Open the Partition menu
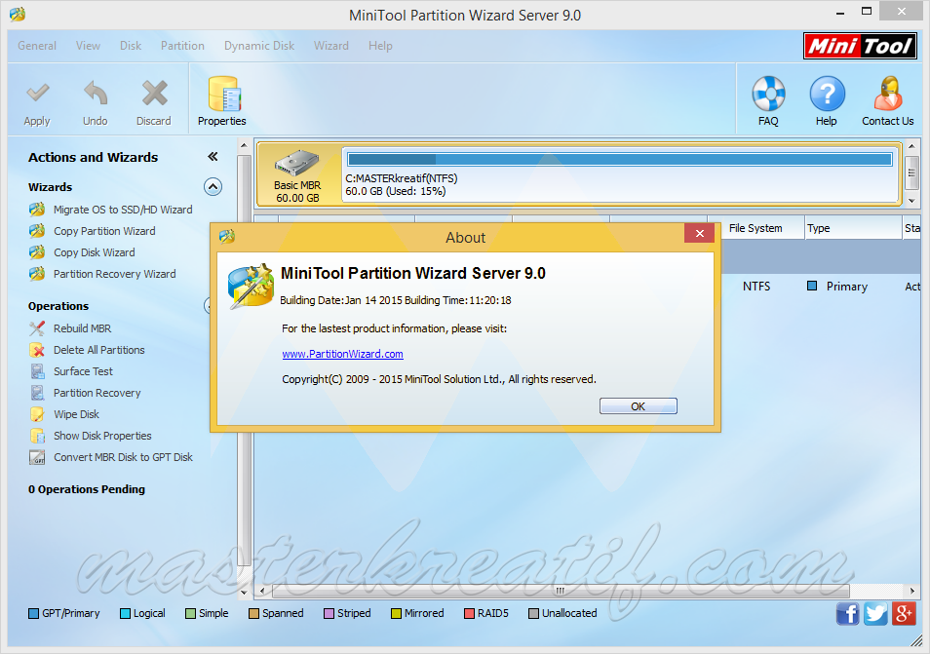The width and height of the screenshot is (930, 654). (182, 46)
